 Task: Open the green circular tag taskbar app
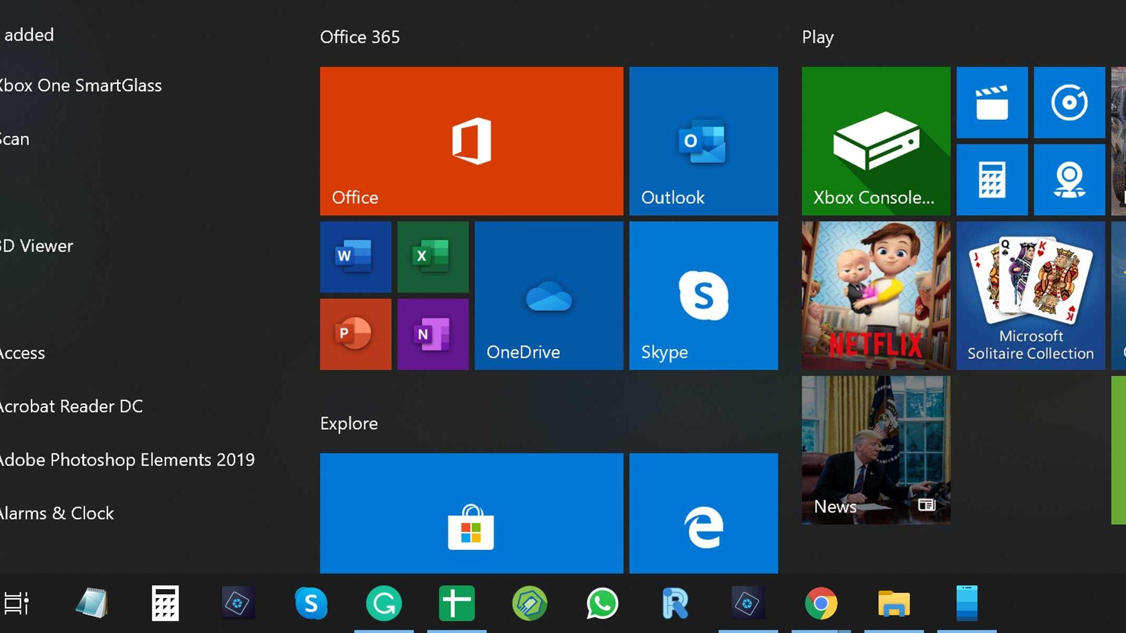click(x=529, y=603)
